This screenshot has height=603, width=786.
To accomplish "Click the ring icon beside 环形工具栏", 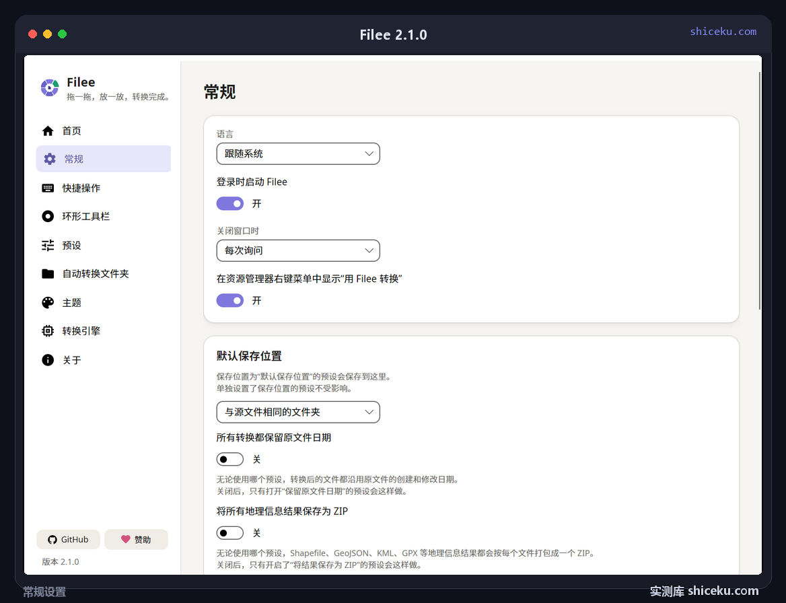I will [48, 216].
